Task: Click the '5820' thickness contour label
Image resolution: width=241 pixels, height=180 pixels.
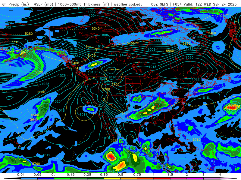Action: [114, 140]
